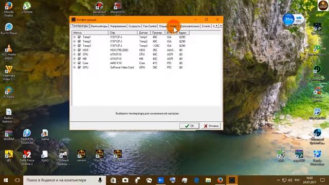Click SpeedFan icon on the taskbar

232,180
